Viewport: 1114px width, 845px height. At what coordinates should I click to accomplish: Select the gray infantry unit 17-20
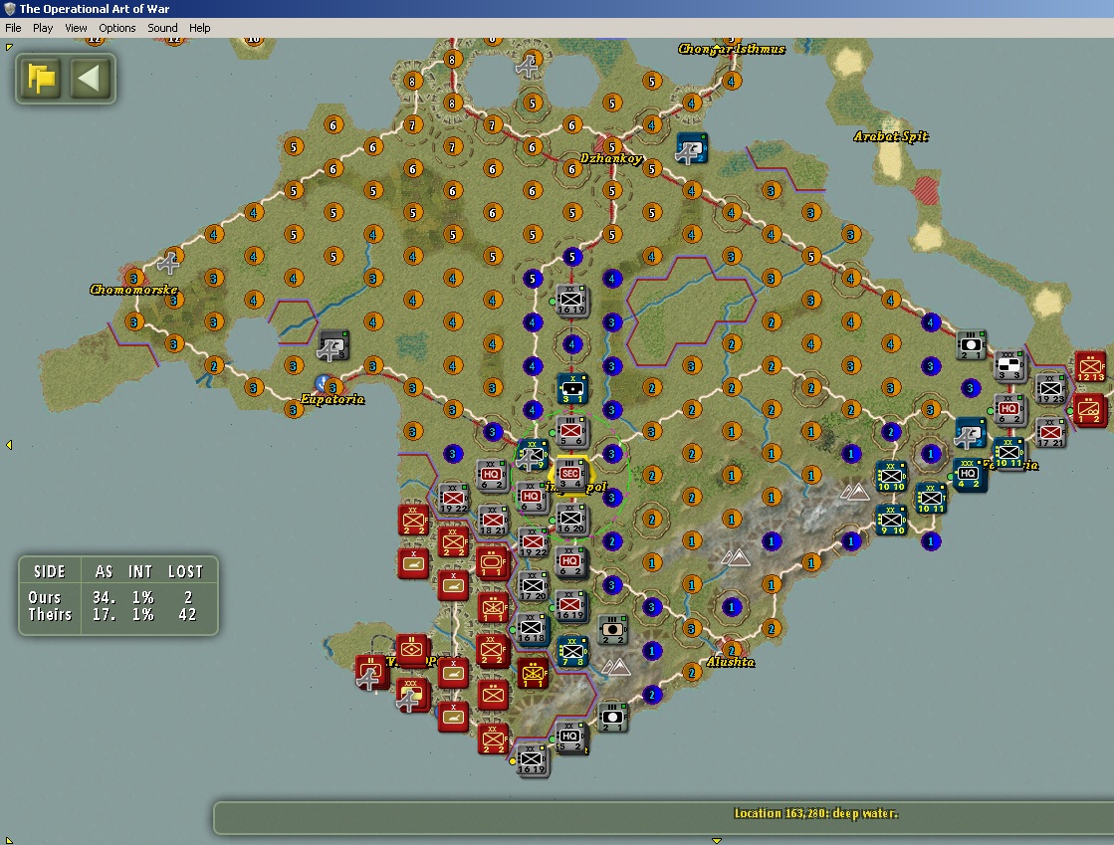coord(533,586)
